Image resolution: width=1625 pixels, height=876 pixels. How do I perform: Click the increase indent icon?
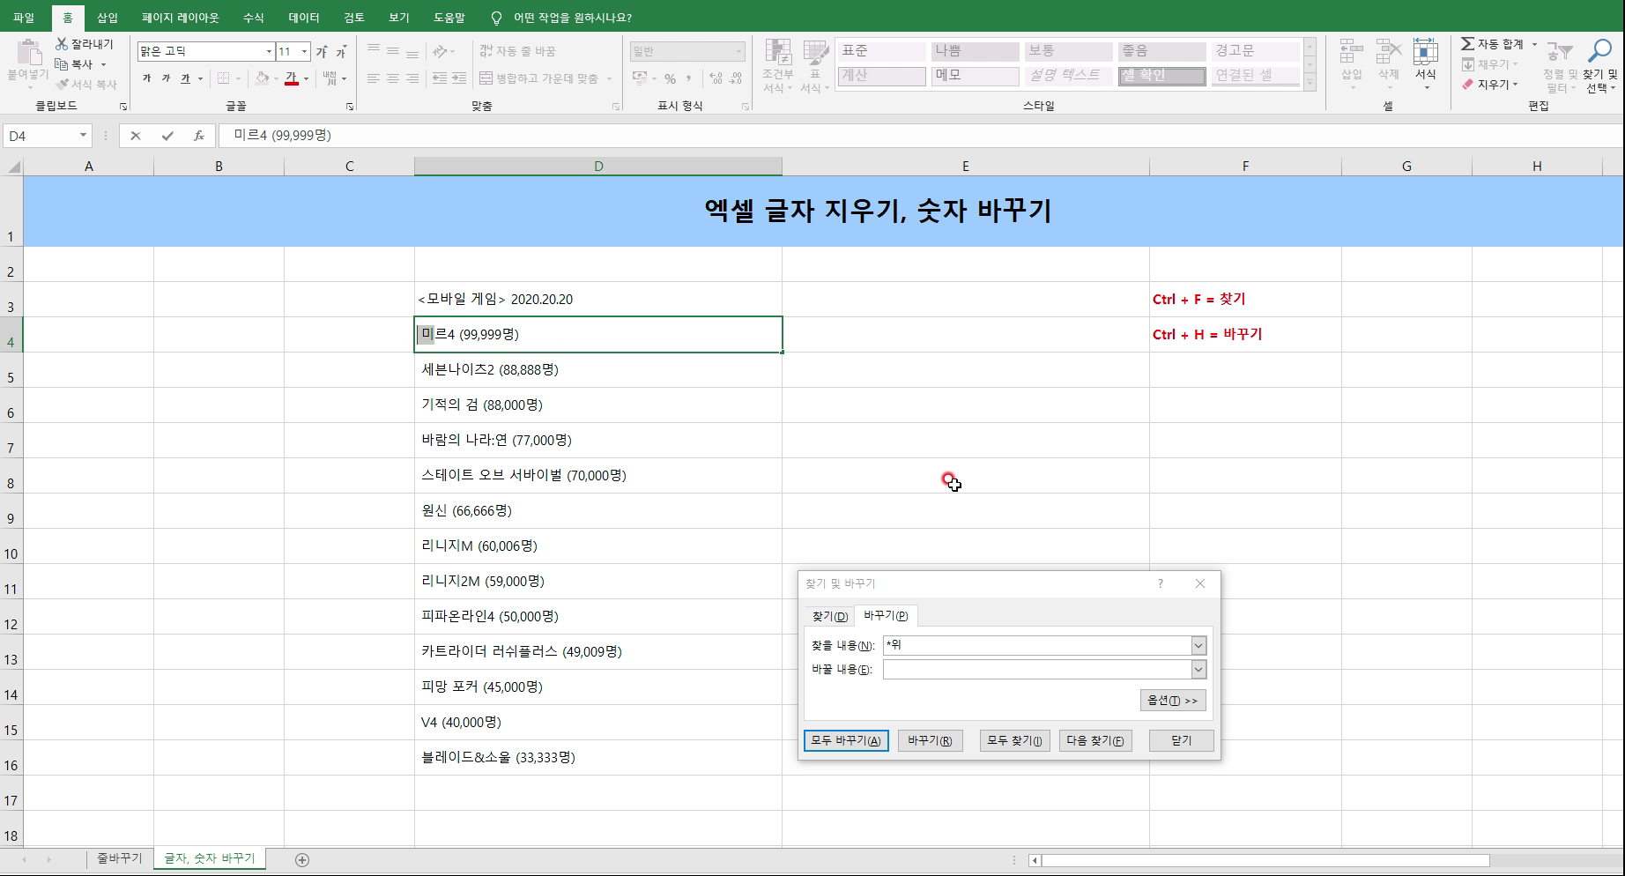coord(459,78)
